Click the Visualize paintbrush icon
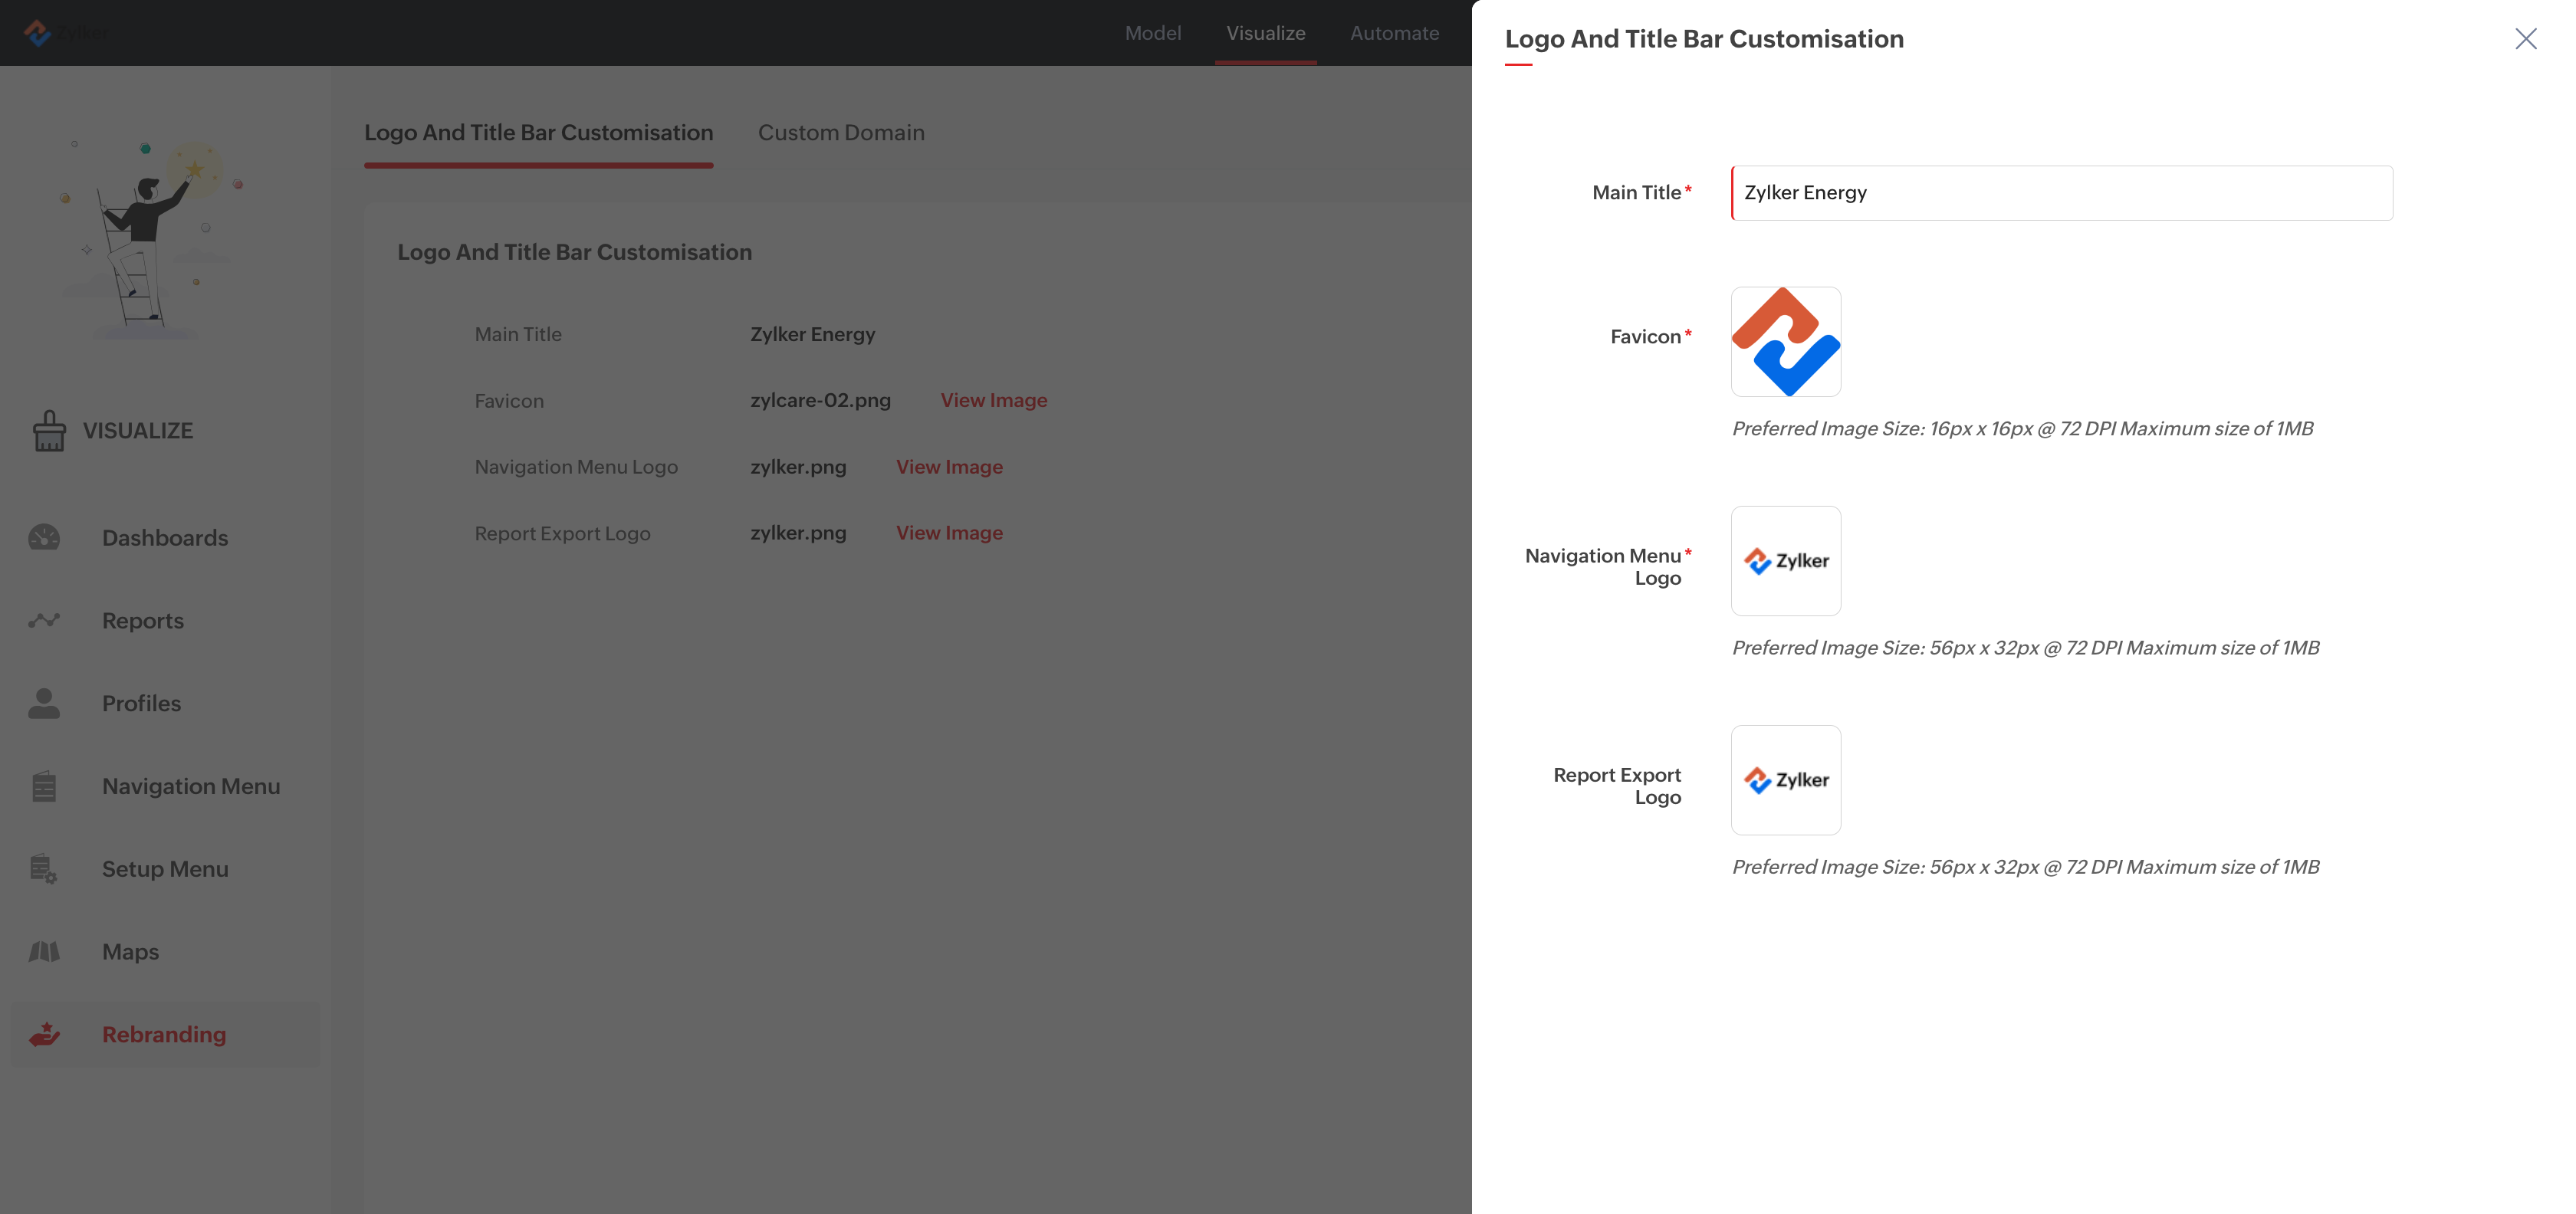Image resolution: width=2576 pixels, height=1214 pixels. pos(49,431)
